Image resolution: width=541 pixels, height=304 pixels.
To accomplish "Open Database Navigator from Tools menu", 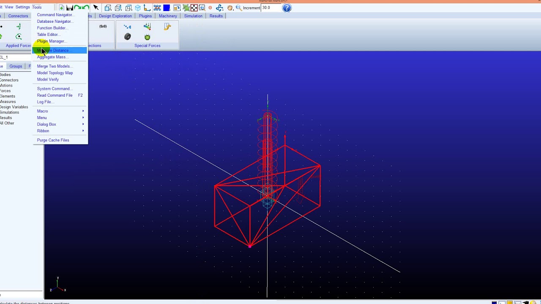I will click(60, 22).
